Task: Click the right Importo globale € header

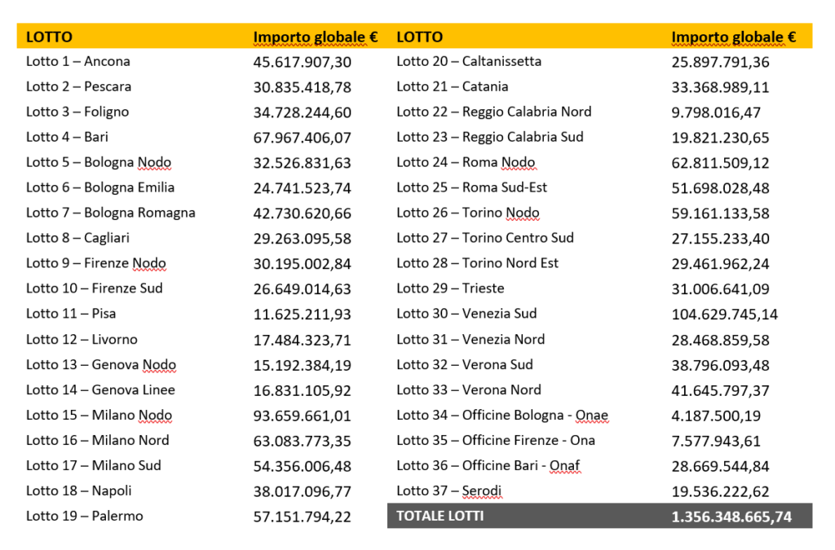Action: (733, 37)
